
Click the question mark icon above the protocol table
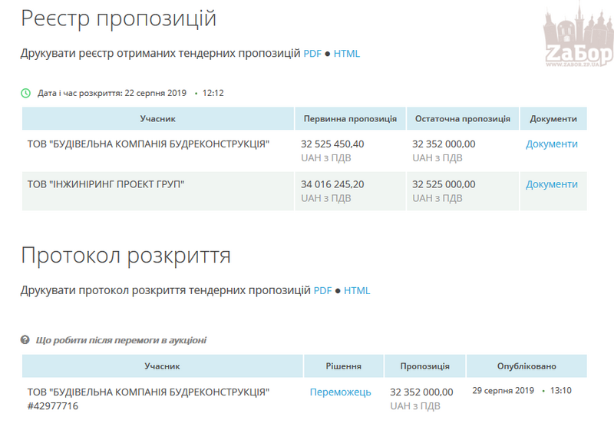tap(25, 340)
